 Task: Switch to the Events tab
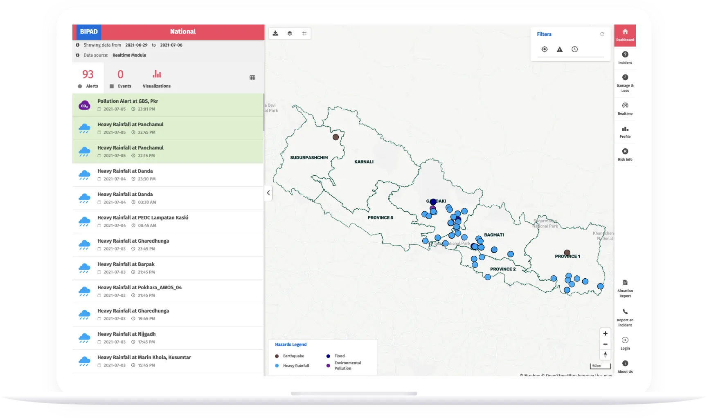[120, 78]
